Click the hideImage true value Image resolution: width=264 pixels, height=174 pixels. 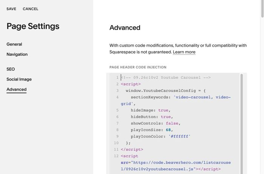tap(163, 110)
